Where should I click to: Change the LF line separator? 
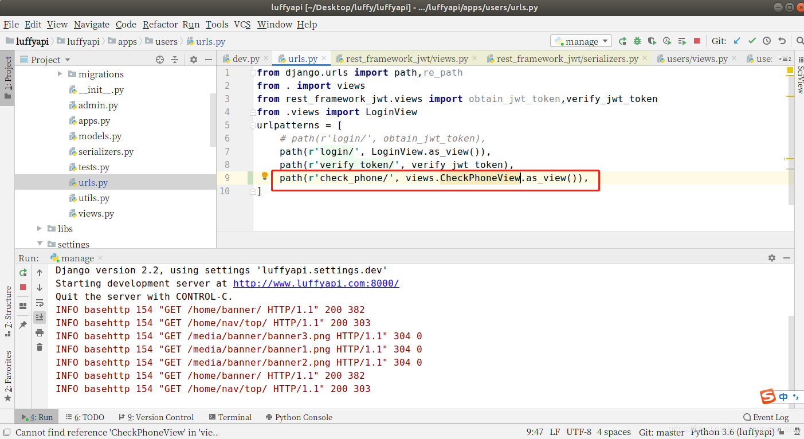pos(555,432)
